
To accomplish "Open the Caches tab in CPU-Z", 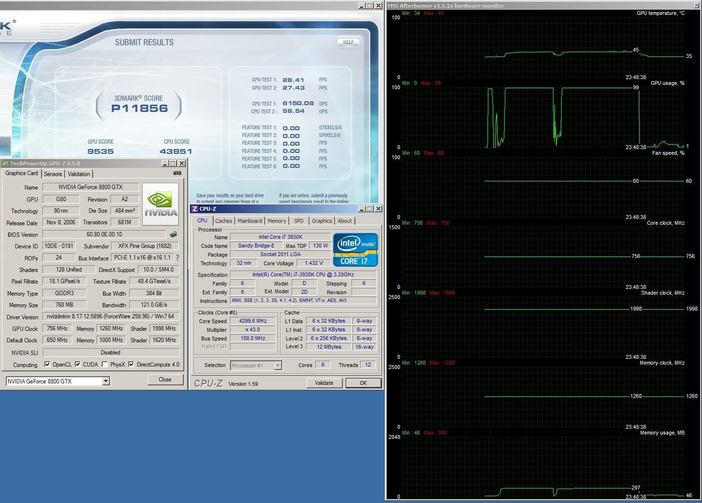I will coord(224,221).
